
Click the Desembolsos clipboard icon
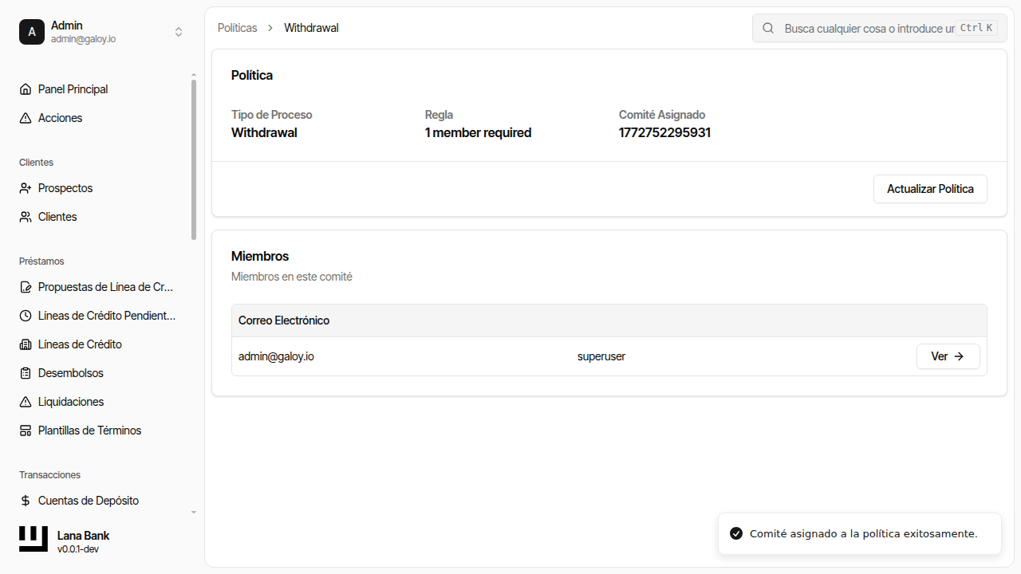coord(26,373)
